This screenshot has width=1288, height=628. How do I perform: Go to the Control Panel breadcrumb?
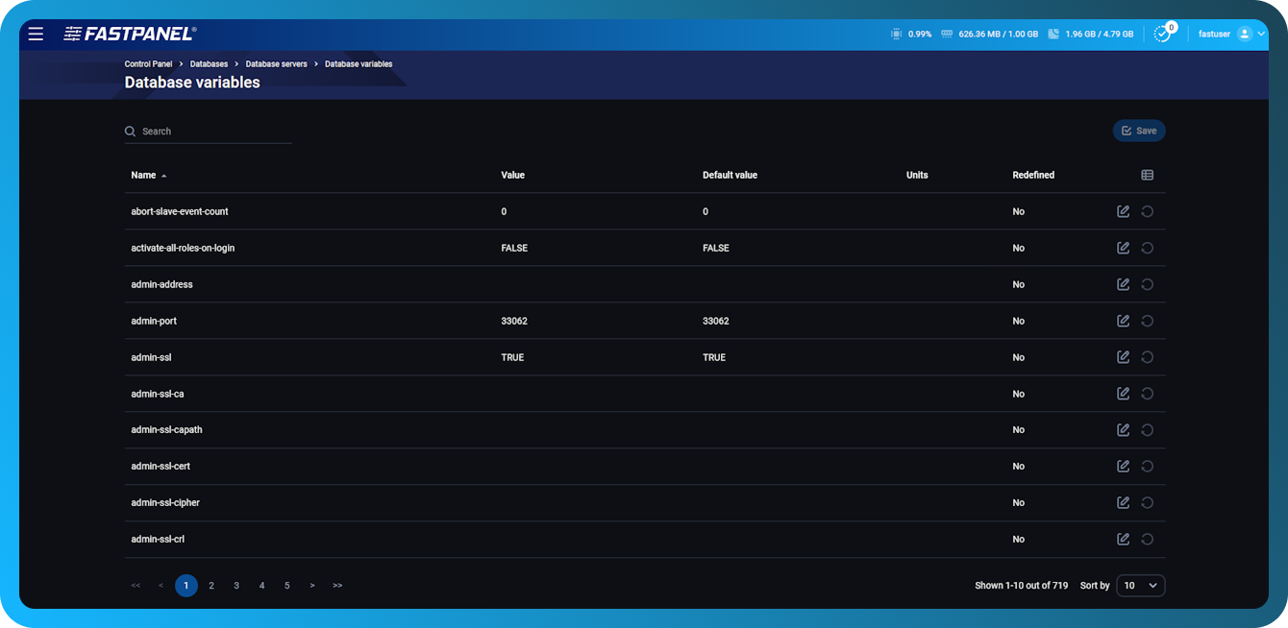[148, 63]
